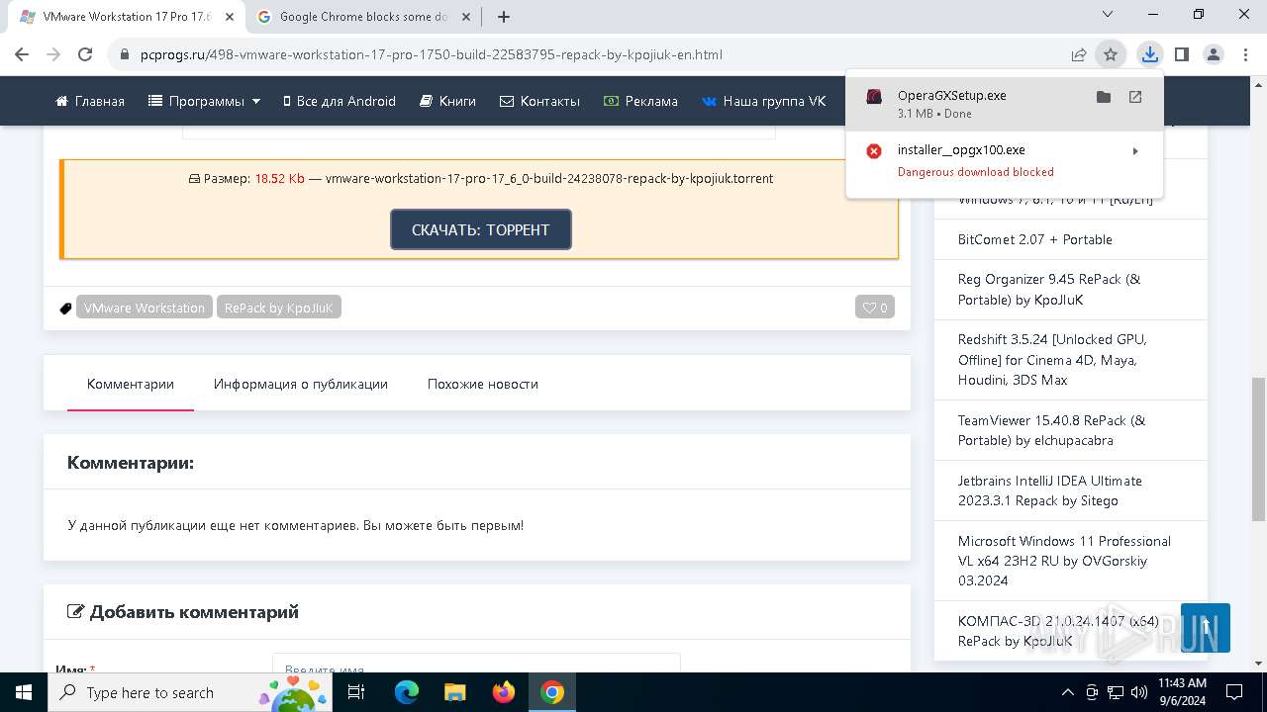Screen dimensions: 1267x712
Task: Open the Chrome three-dot menu
Action: tap(1245, 54)
